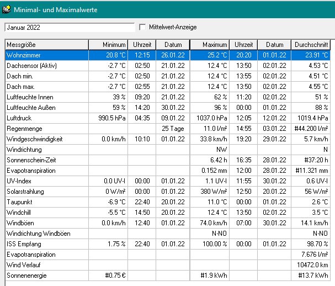Click the Januar 2022 input field
335x286 pixels.
point(69,27)
